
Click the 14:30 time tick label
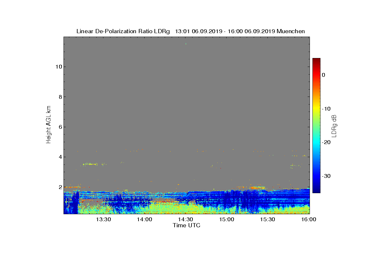pyautogui.click(x=185, y=219)
